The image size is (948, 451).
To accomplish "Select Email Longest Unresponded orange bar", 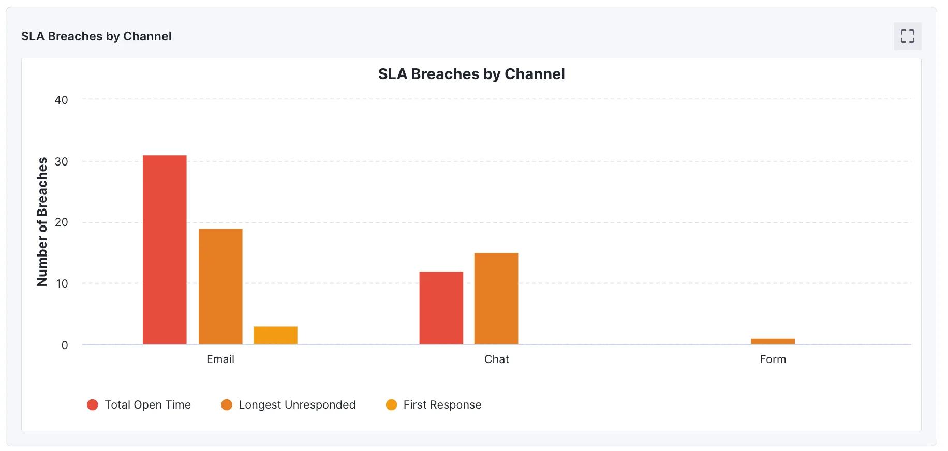I will [x=220, y=287].
